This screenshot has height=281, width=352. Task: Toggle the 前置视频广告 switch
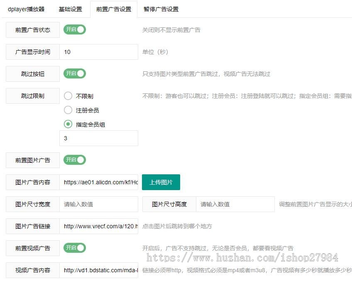[75, 248]
